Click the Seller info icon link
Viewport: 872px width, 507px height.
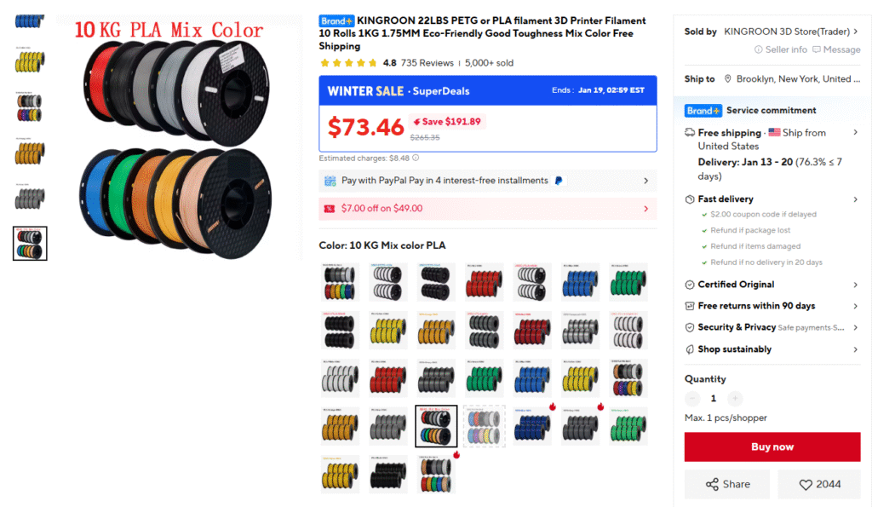[x=758, y=49]
